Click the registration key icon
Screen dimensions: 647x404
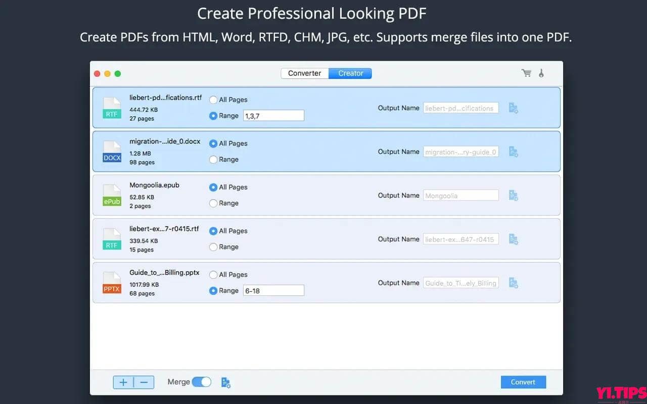point(541,73)
